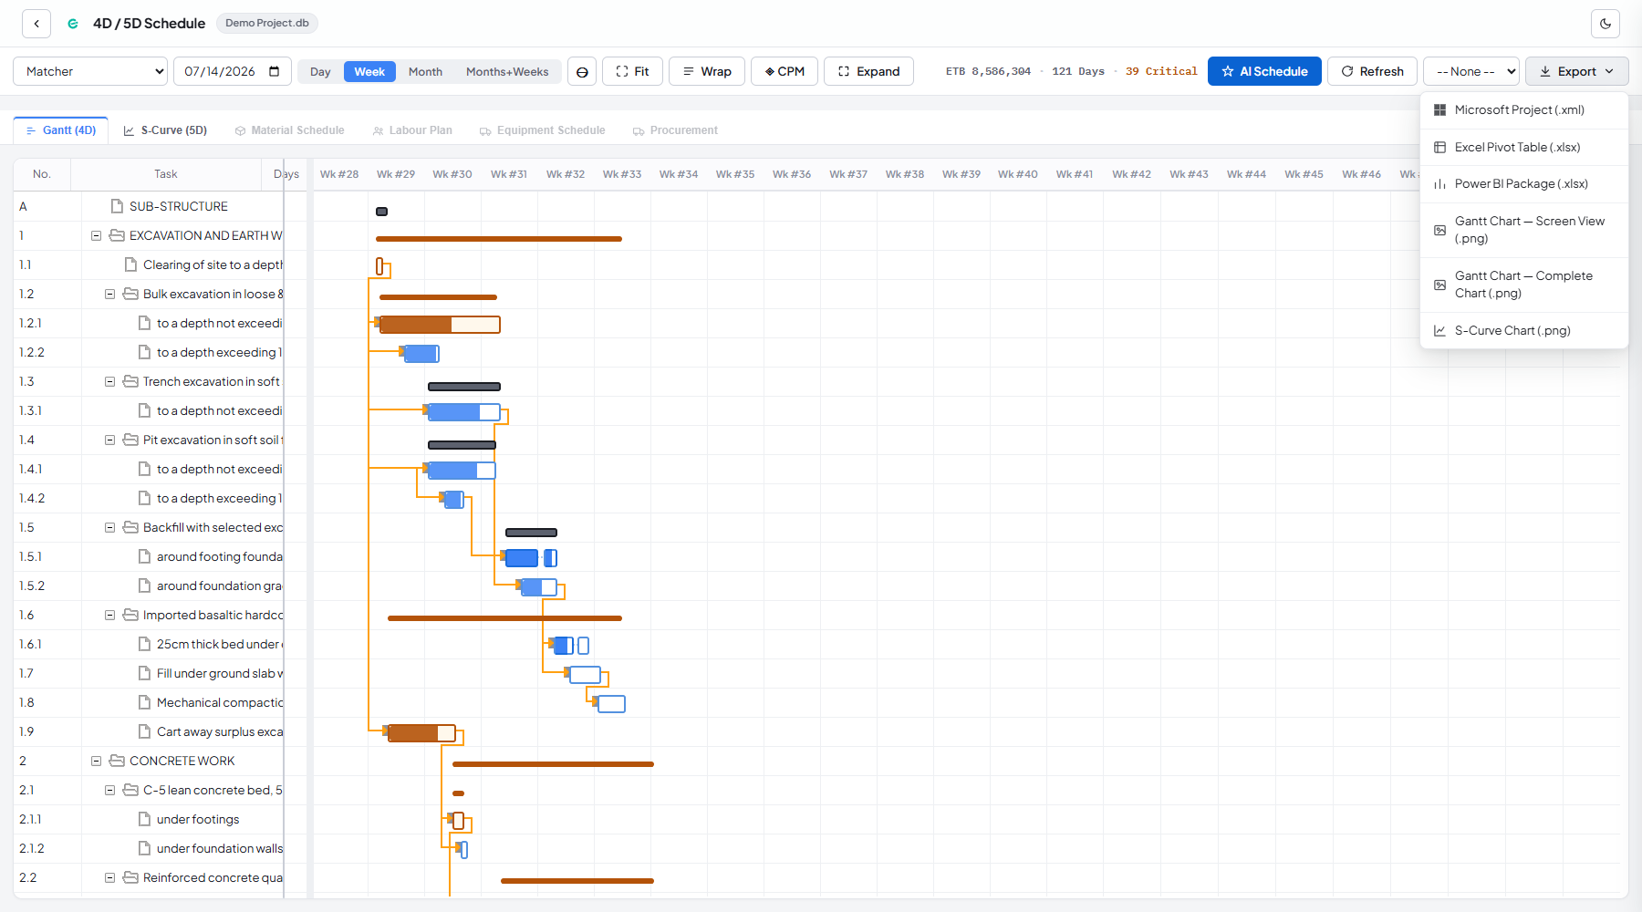Collapse EXCAVATION AND EARTH WORK group
1642x912 pixels.
[96, 235]
